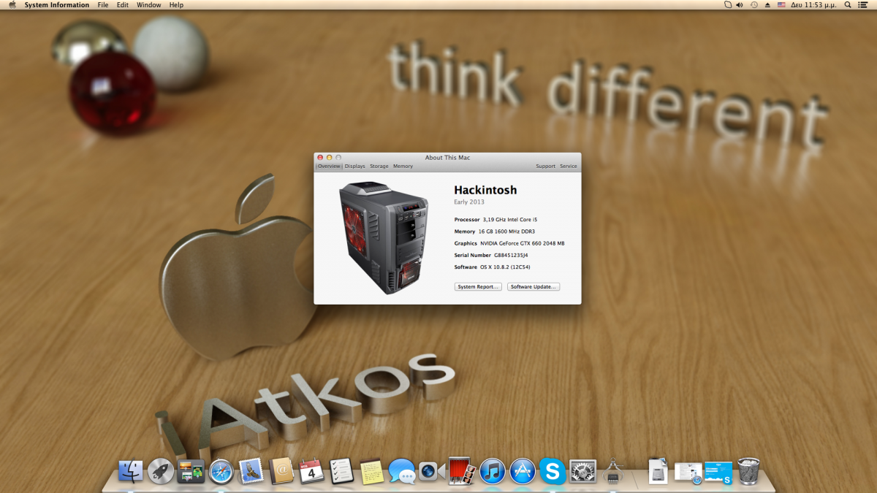
Task: Click System Information chip icon in dock
Action: pos(612,471)
